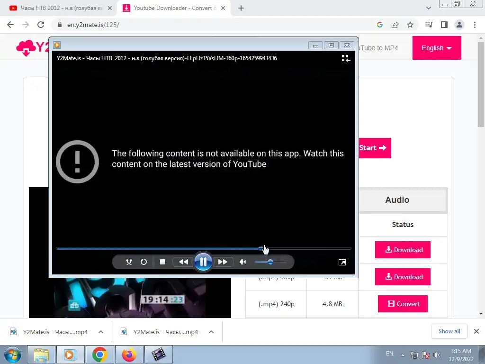Open the tab search dropdown arrow

click(428, 9)
